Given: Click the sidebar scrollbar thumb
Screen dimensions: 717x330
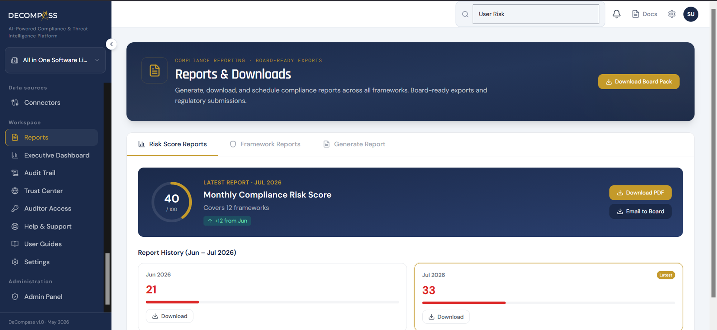Looking at the screenshot, I should click(107, 279).
